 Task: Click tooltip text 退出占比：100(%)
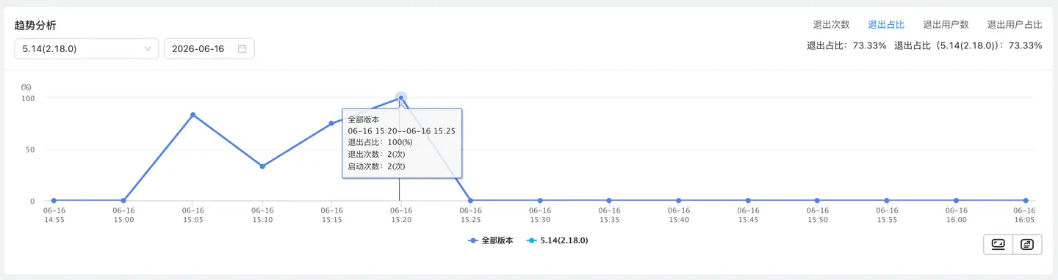tap(380, 142)
